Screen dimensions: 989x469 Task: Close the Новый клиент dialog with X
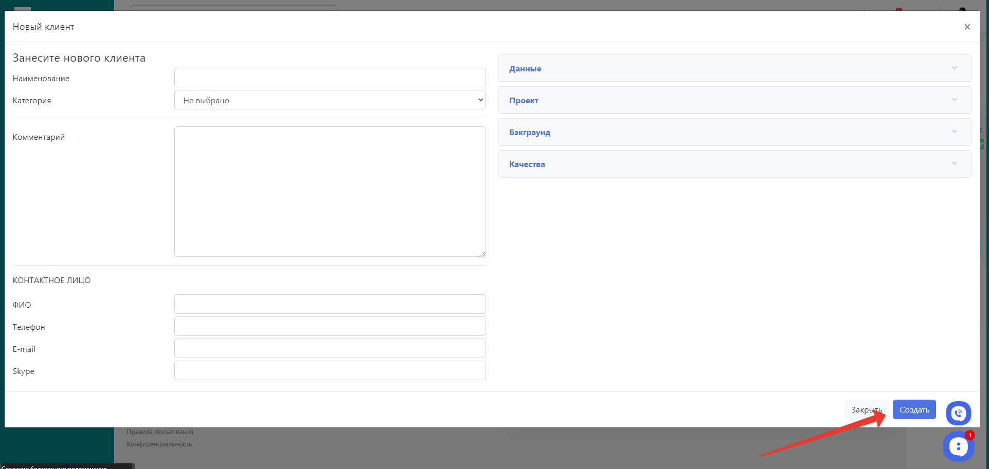pyautogui.click(x=967, y=27)
